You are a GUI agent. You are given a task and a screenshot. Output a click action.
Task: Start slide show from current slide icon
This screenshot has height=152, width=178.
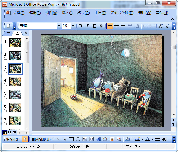point(14,133)
